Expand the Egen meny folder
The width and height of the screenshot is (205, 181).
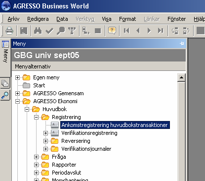[x=17, y=77]
